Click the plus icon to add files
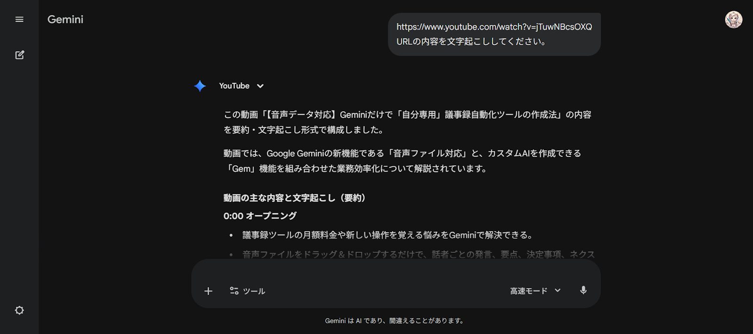Screen dimensions: 753x334 tap(208, 291)
